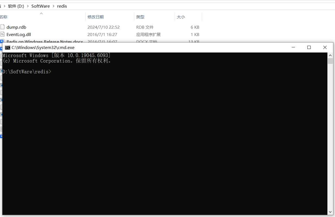Click cmd scrollbar up arrow

click(x=330, y=55)
